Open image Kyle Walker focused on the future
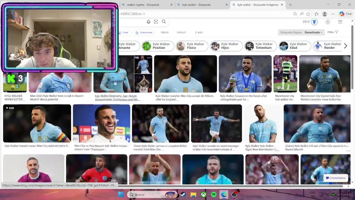The image size is (355, 200). click(x=245, y=74)
